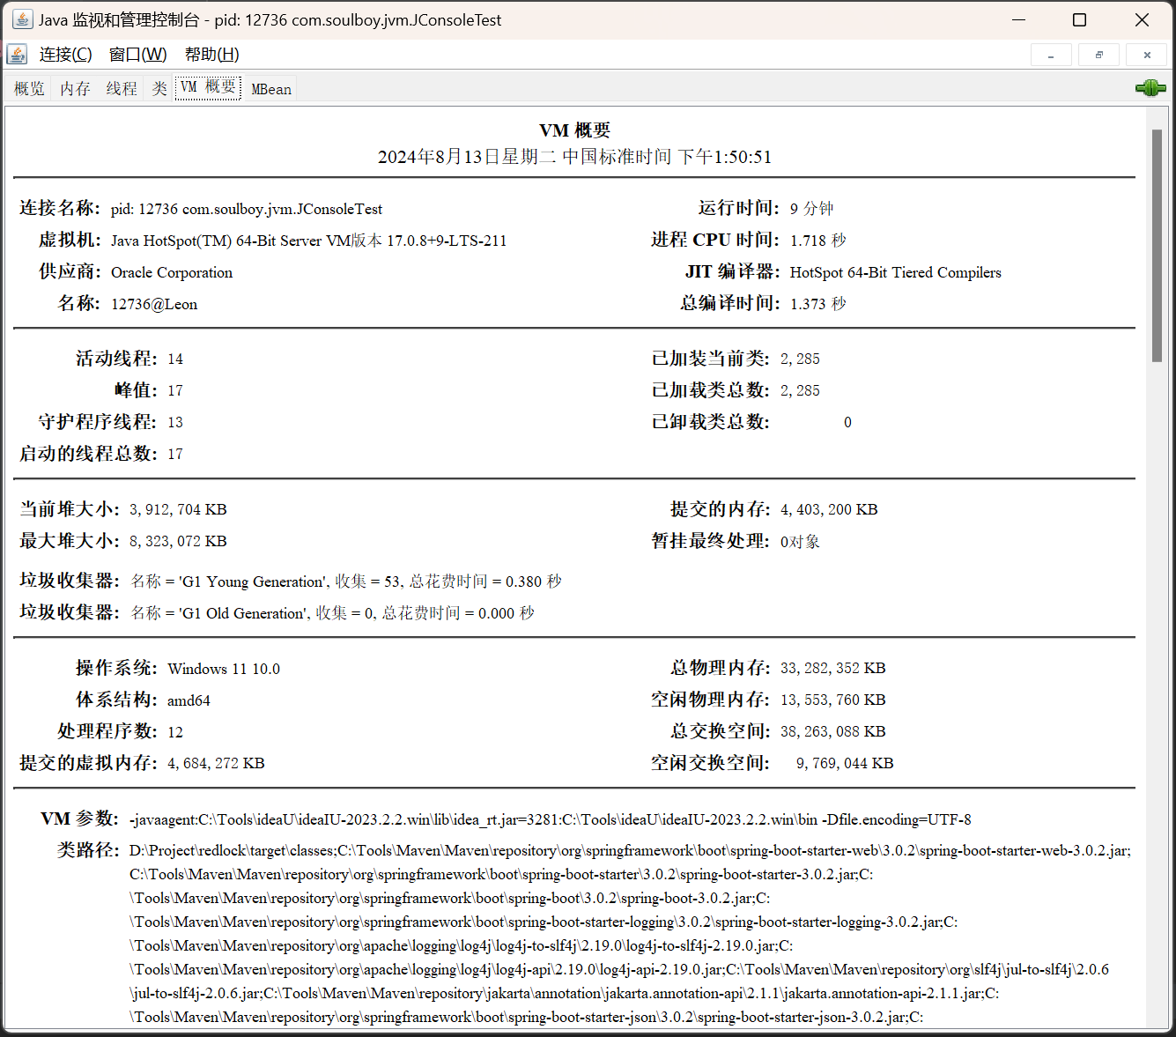
Task: Restore the inner connection window
Action: pyautogui.click(x=1098, y=55)
